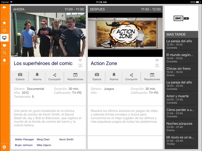Toggle the translate icon for Los superhéroes del comic

[x=80, y=66]
